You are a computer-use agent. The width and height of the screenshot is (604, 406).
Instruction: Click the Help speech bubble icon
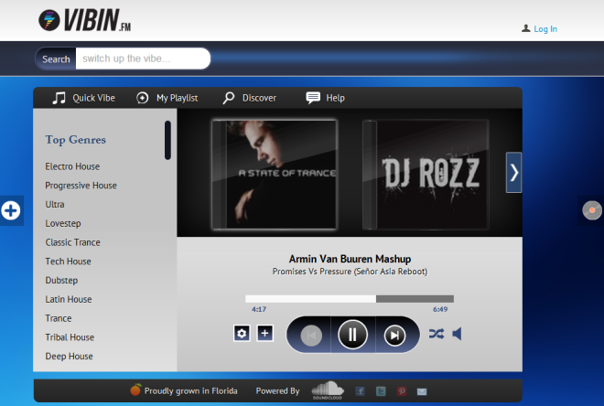313,97
